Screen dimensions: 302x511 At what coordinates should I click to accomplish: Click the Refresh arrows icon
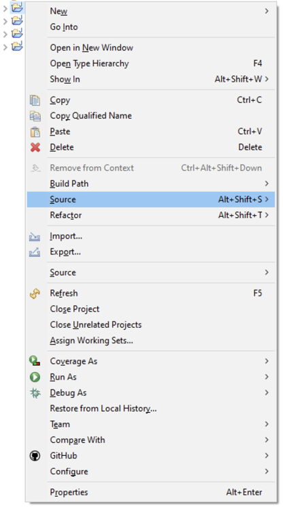coord(35,294)
